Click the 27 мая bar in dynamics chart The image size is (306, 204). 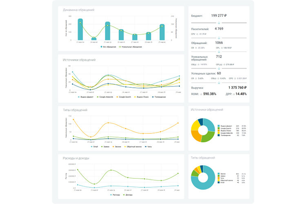pos(135,37)
